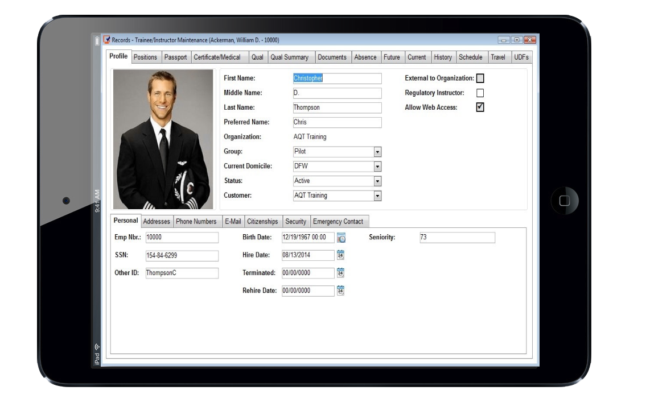The image size is (646, 403).
Task: Open the Qual Summary tab
Action: click(291, 57)
